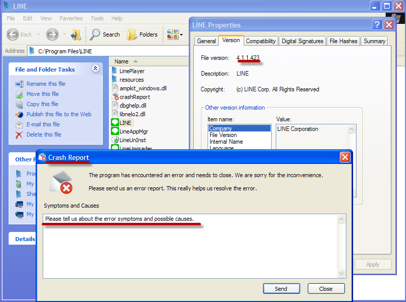
Task: Click the Rename this file icon
Action: [19, 84]
